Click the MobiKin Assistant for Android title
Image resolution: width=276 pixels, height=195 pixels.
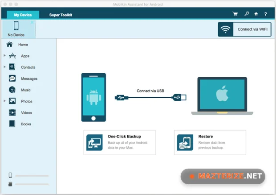pos(138,4)
